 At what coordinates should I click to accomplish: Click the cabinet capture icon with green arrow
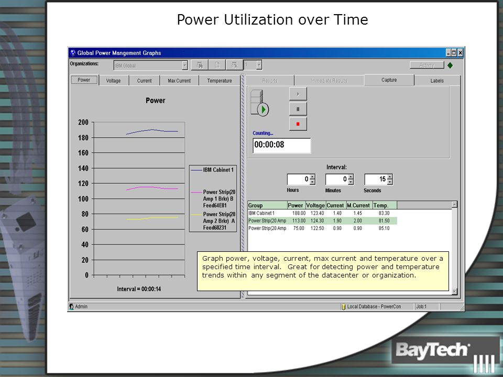point(259,103)
